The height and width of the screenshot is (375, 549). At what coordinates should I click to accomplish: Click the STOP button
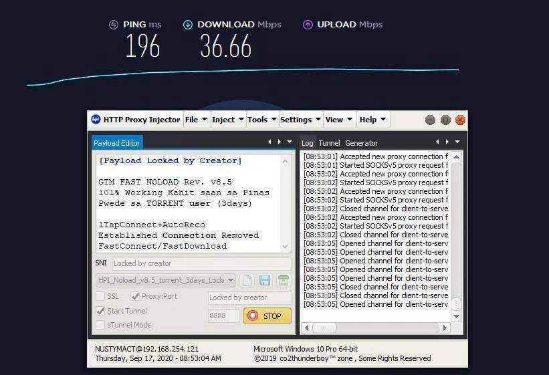click(x=267, y=316)
